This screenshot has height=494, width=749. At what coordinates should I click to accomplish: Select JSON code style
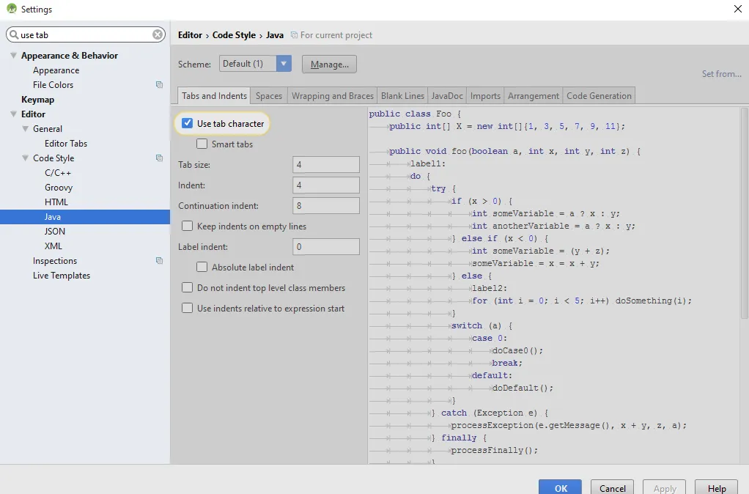pos(55,231)
